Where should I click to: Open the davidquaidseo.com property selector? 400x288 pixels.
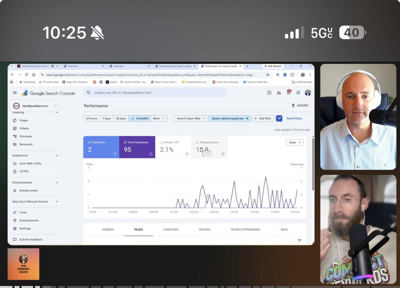(x=35, y=106)
